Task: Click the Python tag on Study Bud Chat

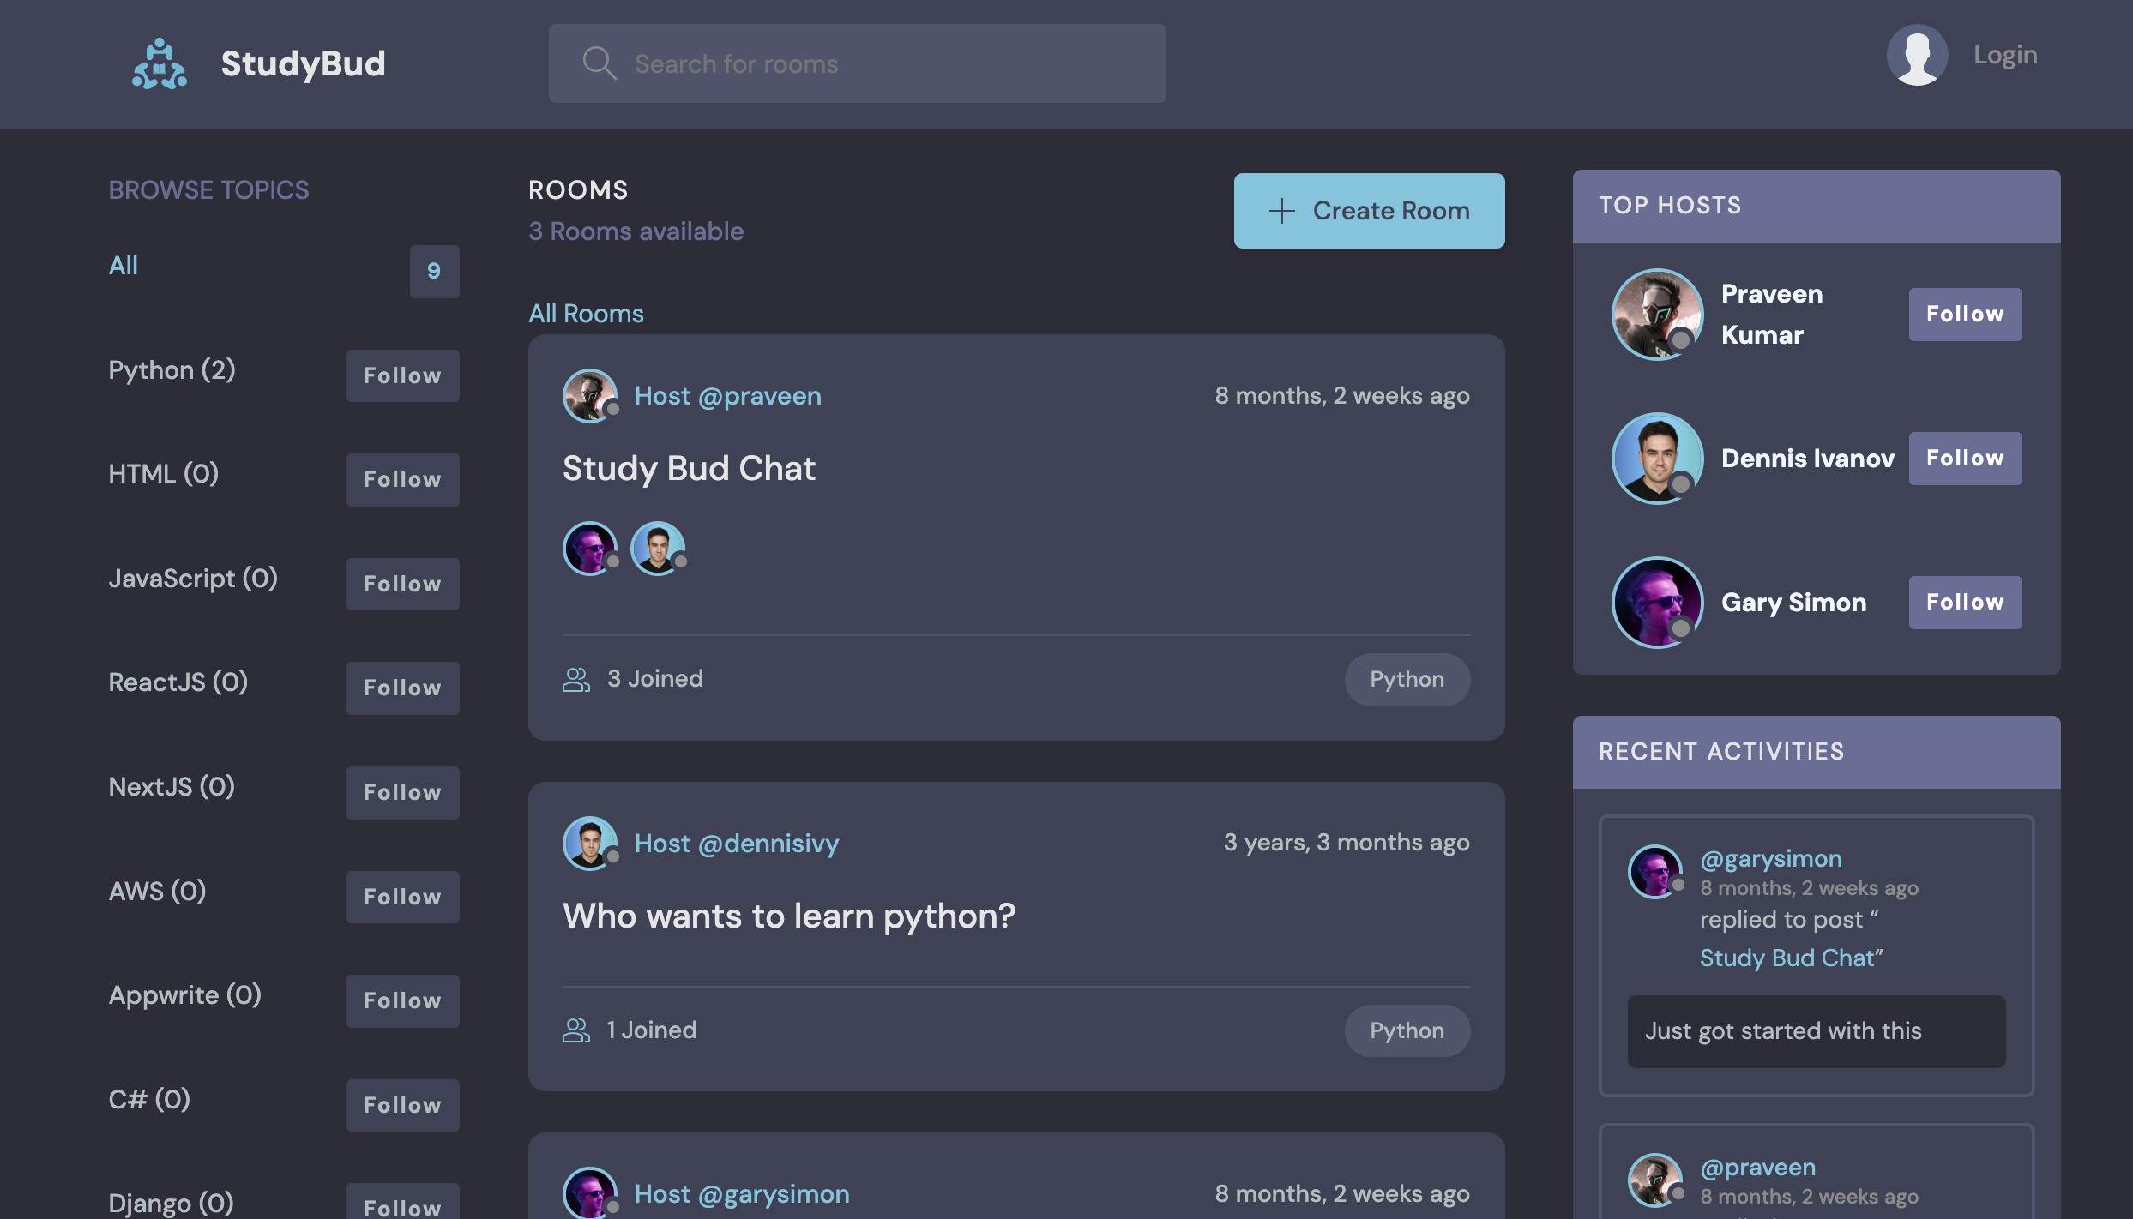Action: point(1407,679)
